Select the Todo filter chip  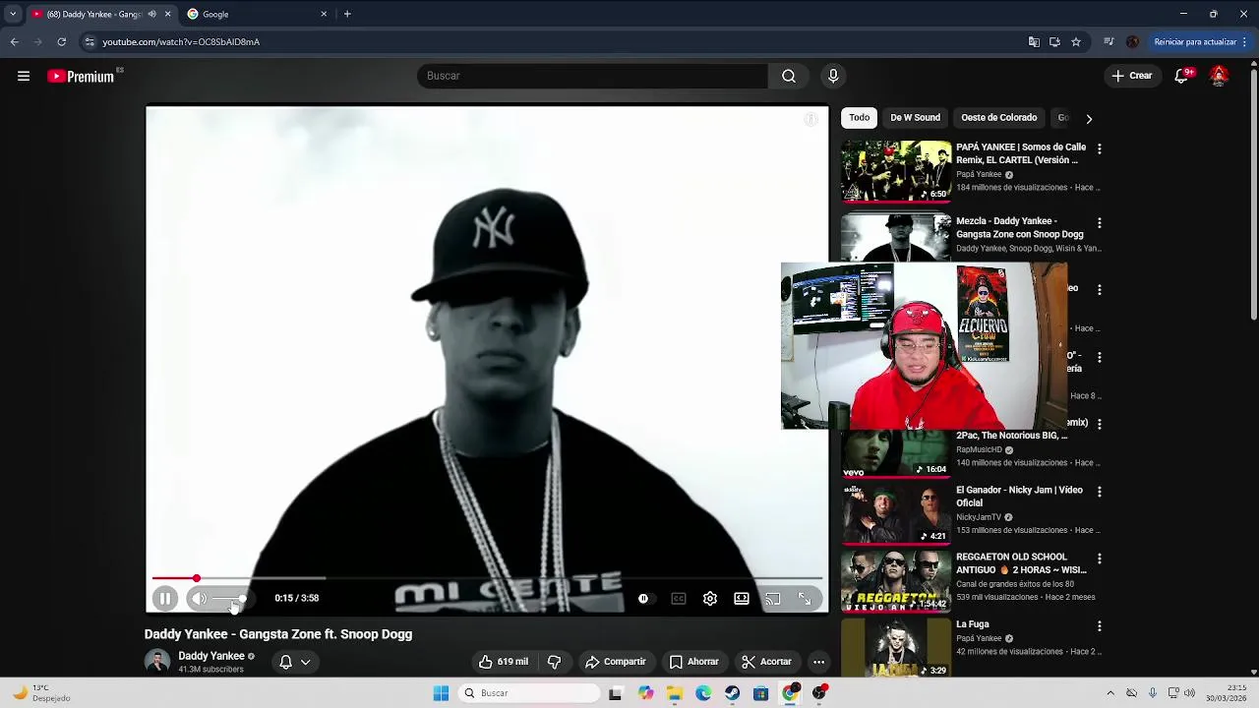[x=860, y=118]
